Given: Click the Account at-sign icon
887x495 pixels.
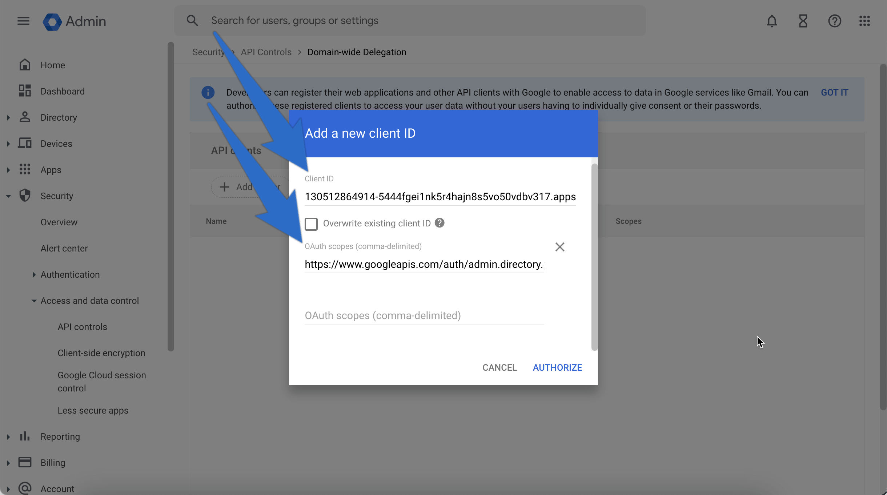Looking at the screenshot, I should click(x=25, y=488).
